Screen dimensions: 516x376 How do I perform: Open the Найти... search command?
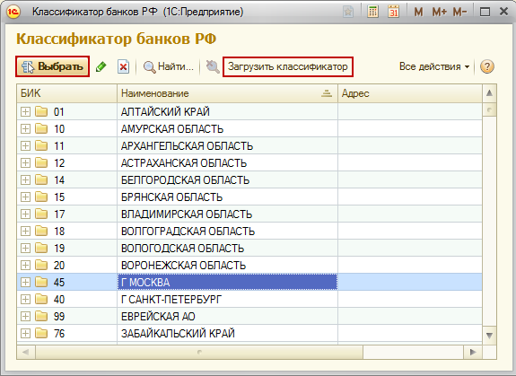pos(168,66)
